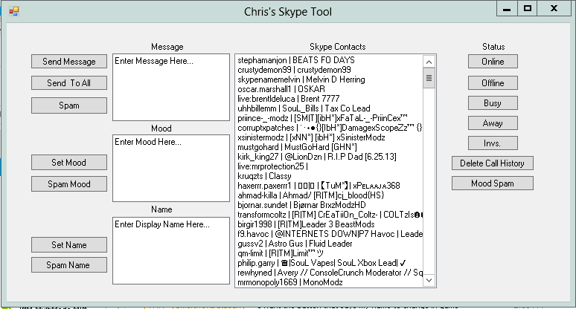Select contact transformcoltz
Viewport: 576px width, 309px height.
(330, 215)
